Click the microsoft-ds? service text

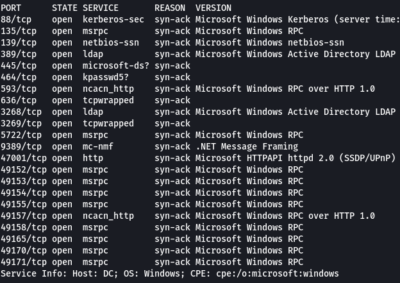click(116, 66)
